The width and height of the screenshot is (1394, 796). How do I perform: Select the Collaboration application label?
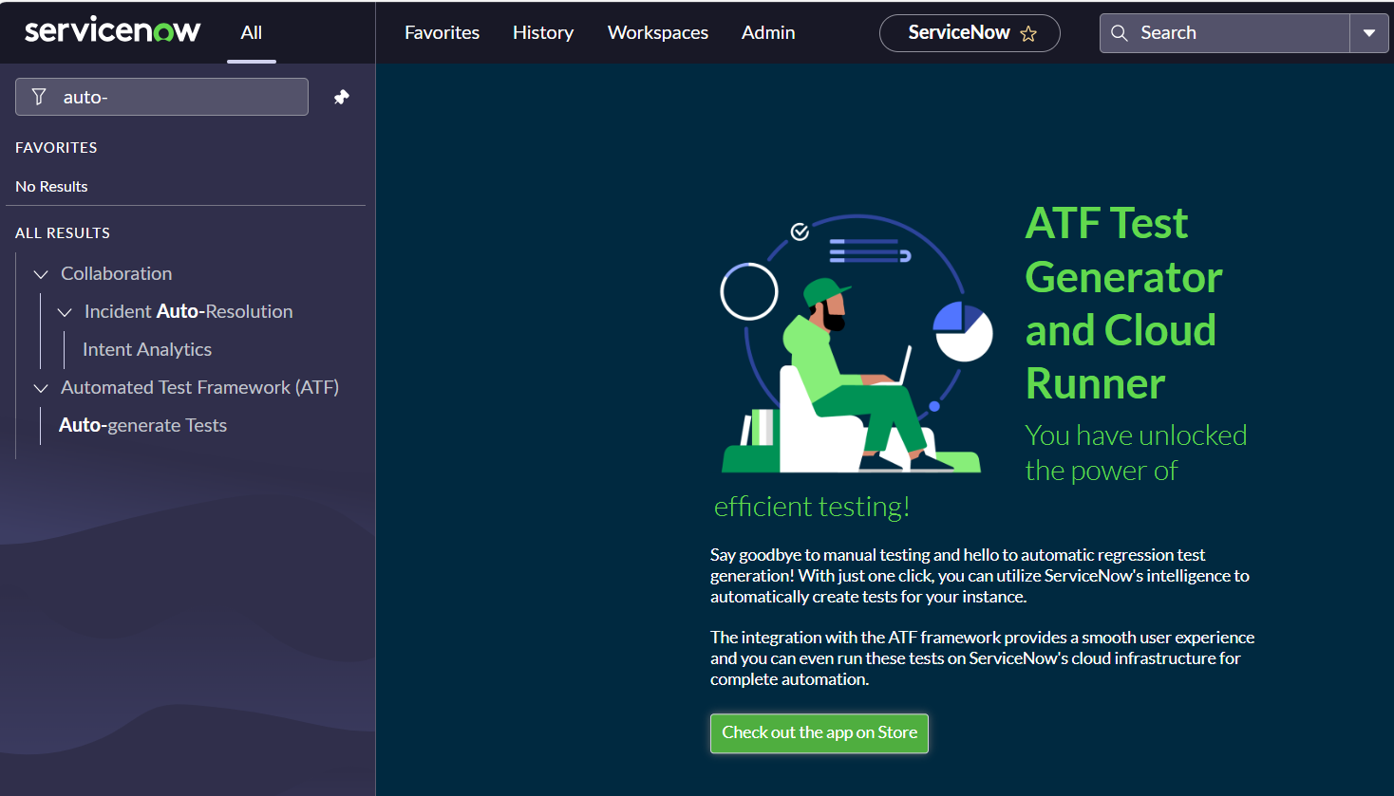pos(117,273)
